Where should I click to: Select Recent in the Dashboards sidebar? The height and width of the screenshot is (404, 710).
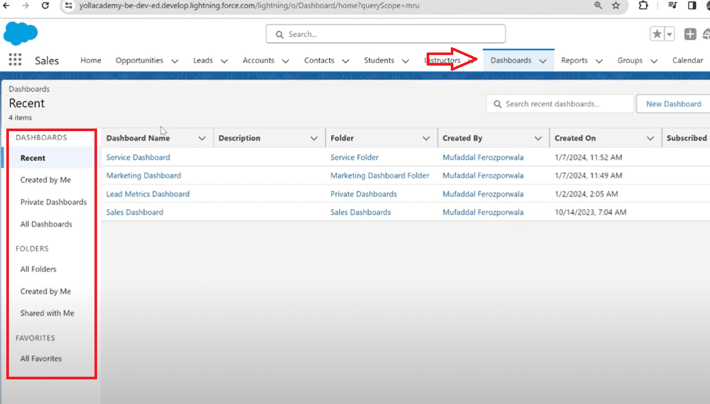click(33, 158)
